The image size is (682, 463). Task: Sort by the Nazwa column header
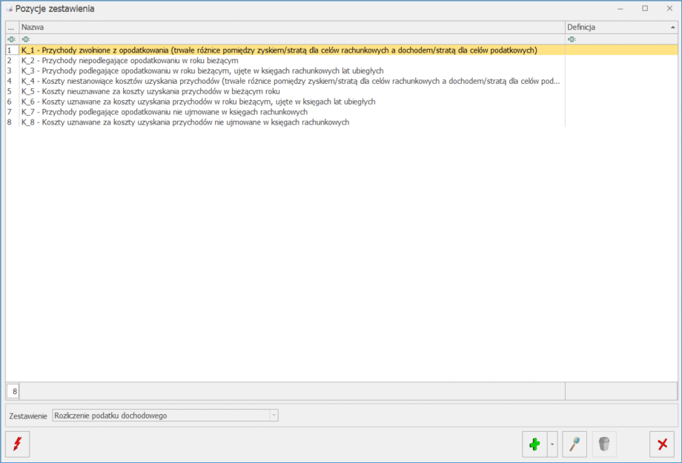[x=292, y=27]
